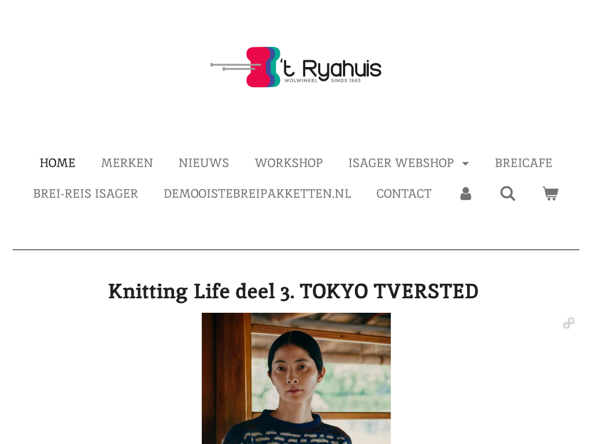
Task: Open the MERKEN menu item
Action: tap(127, 162)
